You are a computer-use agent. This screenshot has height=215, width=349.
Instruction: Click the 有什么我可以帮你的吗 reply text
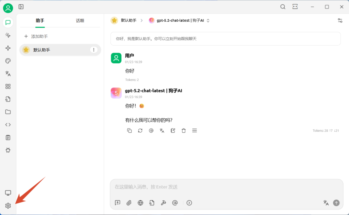click(x=149, y=120)
